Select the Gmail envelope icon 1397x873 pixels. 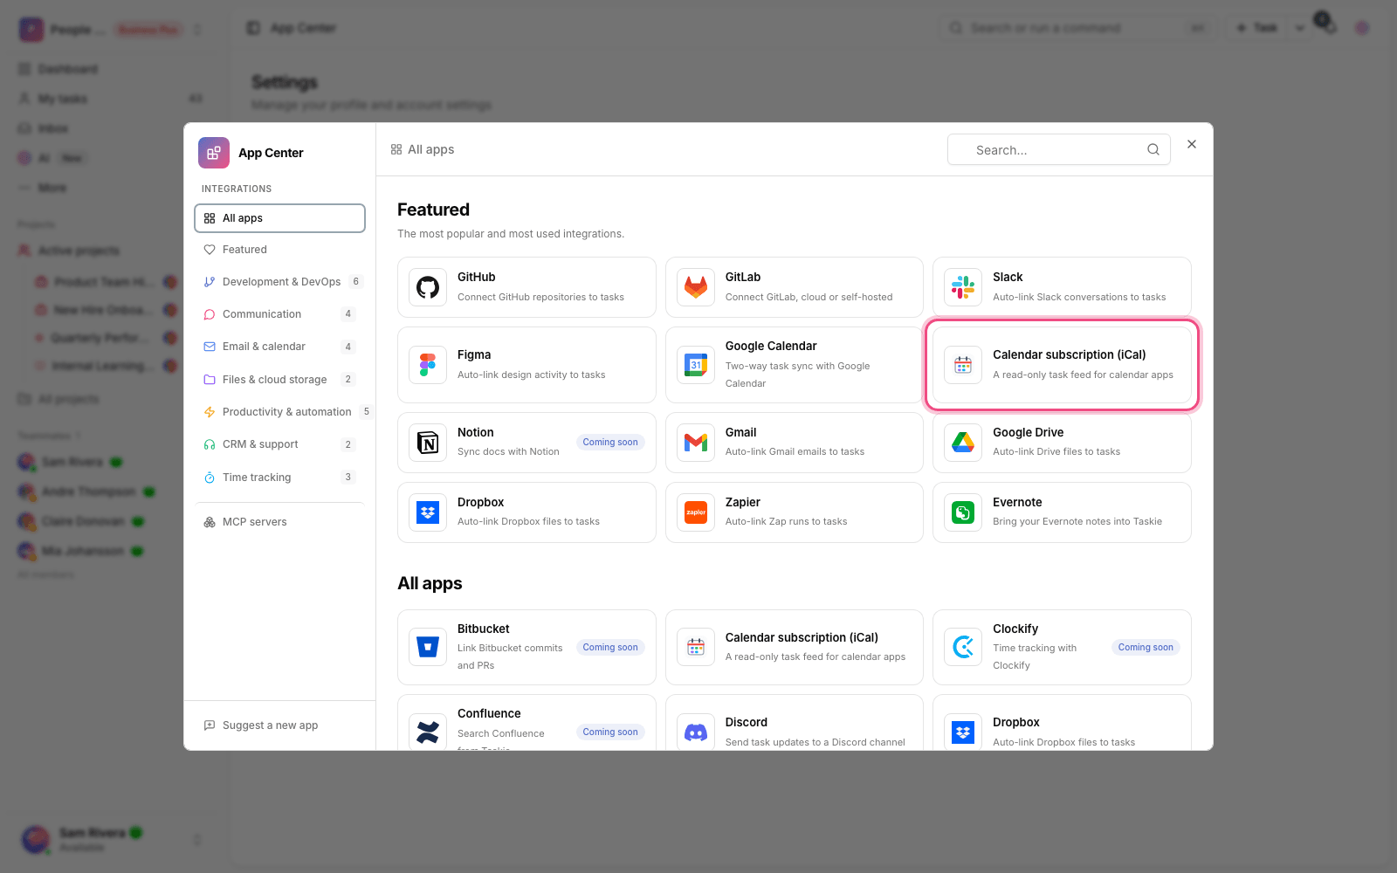696,443
